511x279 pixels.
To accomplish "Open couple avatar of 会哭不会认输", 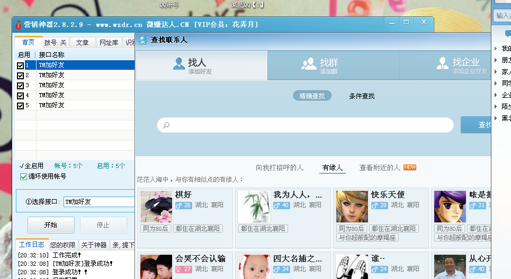I will [156, 267].
